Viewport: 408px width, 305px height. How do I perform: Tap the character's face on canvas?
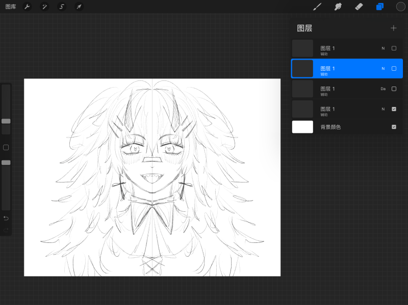click(152, 163)
